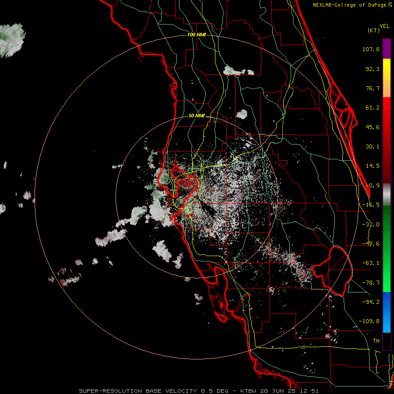Click the VEL legend heading
Viewport: 394px width, 394px height.
[x=384, y=26]
